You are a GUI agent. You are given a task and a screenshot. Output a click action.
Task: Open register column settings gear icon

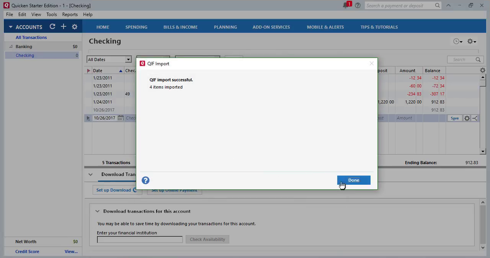click(x=482, y=70)
